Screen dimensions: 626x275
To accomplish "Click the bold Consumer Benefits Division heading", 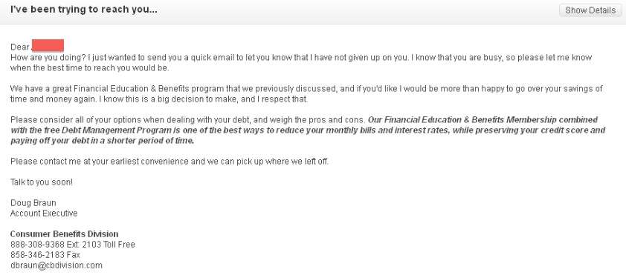I will pos(64,234).
